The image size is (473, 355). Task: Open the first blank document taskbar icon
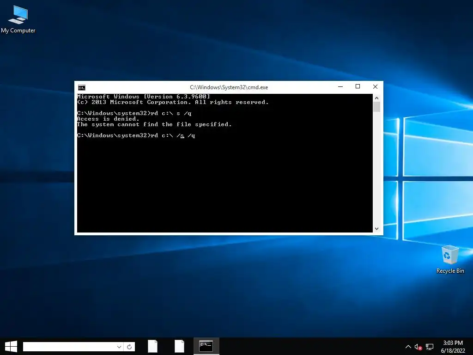[152, 346]
